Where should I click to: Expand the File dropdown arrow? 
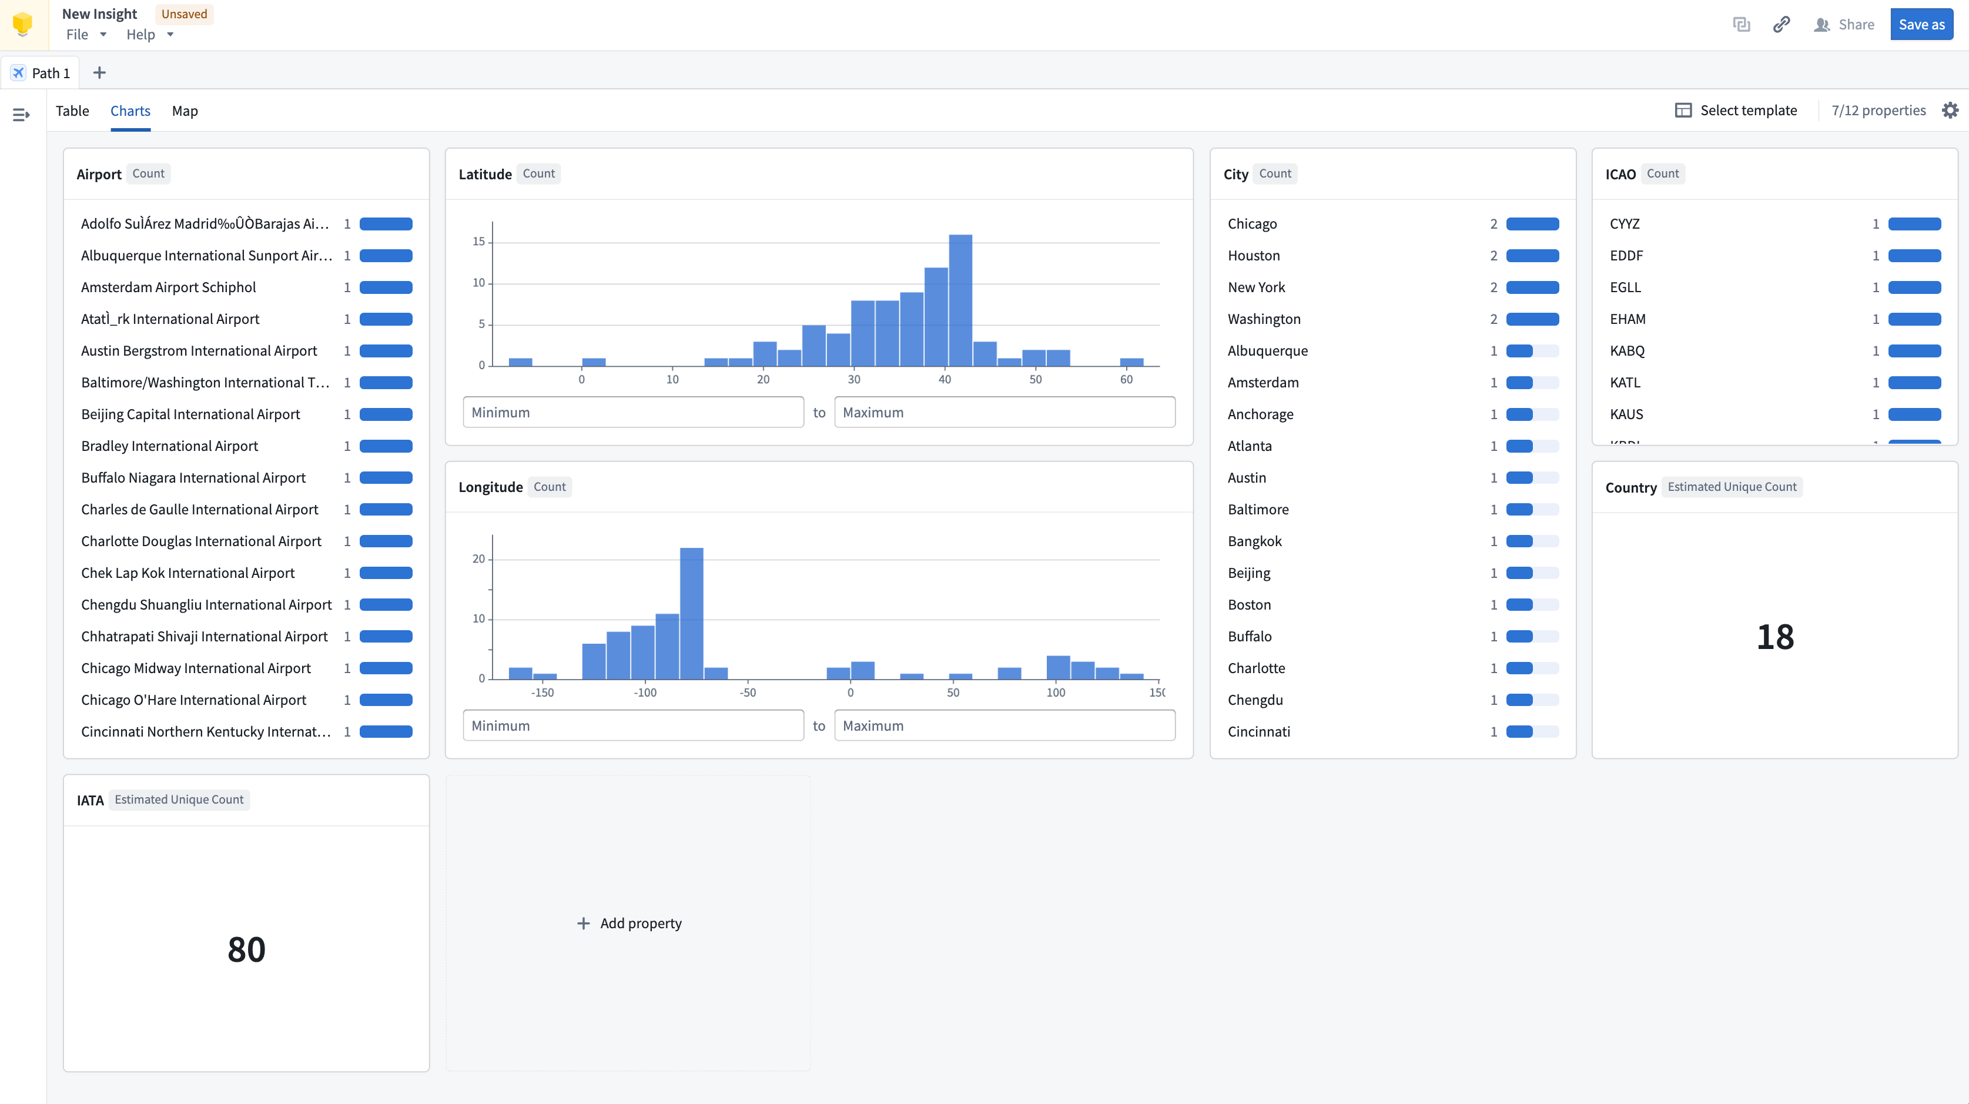(x=103, y=35)
